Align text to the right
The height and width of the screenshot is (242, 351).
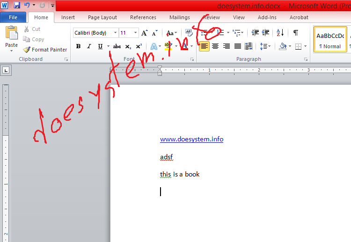(227, 46)
